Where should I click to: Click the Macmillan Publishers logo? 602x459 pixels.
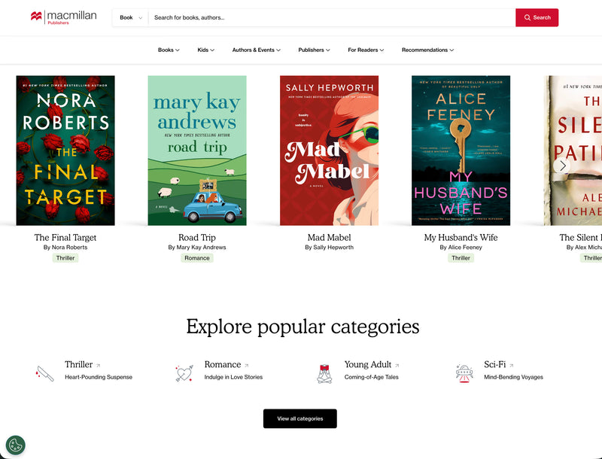click(x=64, y=17)
